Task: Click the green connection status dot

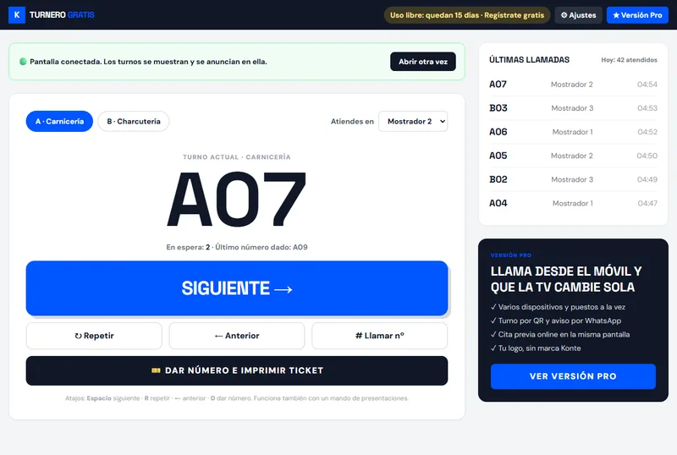Action: [24, 62]
